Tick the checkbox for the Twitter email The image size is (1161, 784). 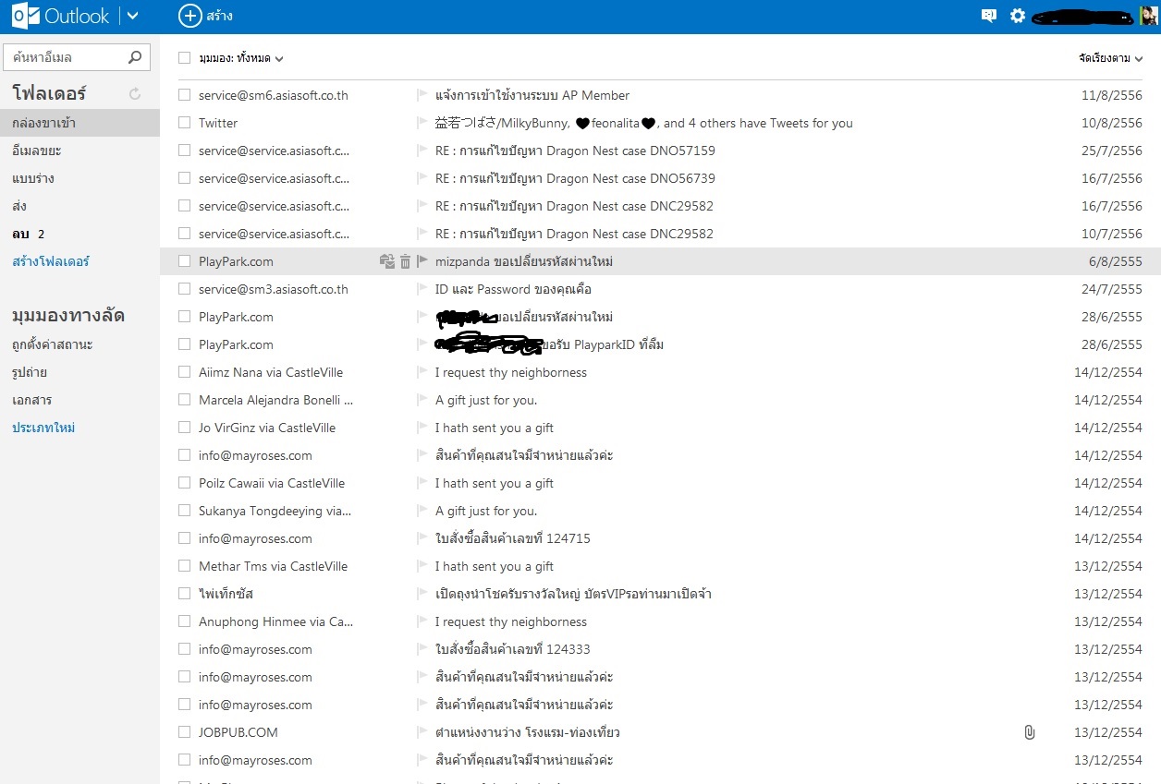coord(184,123)
